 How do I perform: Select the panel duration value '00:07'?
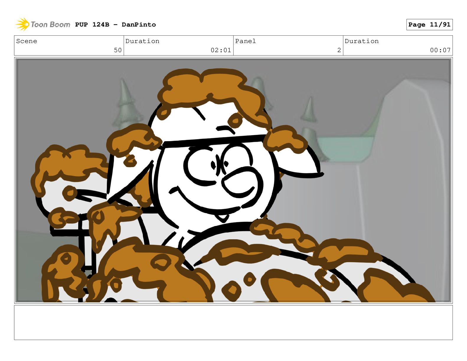(x=440, y=50)
